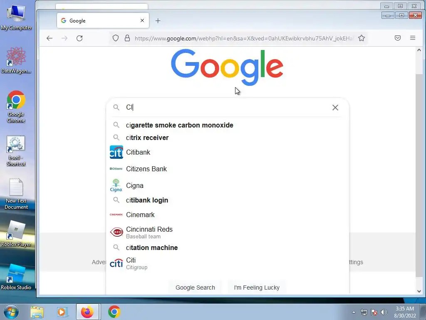The image size is (426, 320).
Task: Select the Cincinnati Reds suggestion
Action: pyautogui.click(x=228, y=232)
